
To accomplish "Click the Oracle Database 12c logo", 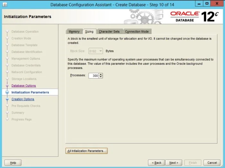I will click(x=194, y=17).
